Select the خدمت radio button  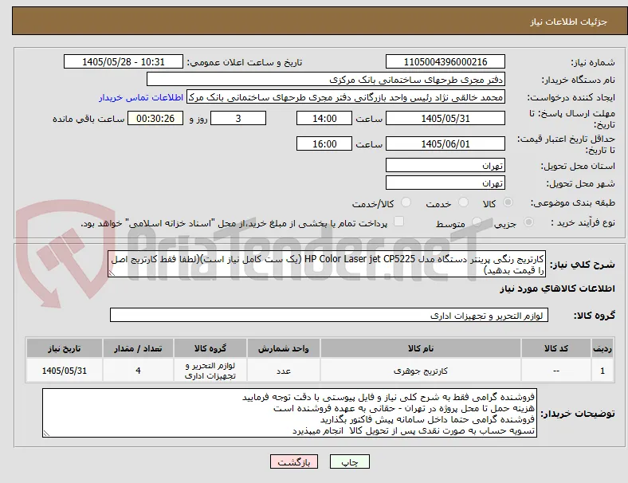tap(463, 202)
